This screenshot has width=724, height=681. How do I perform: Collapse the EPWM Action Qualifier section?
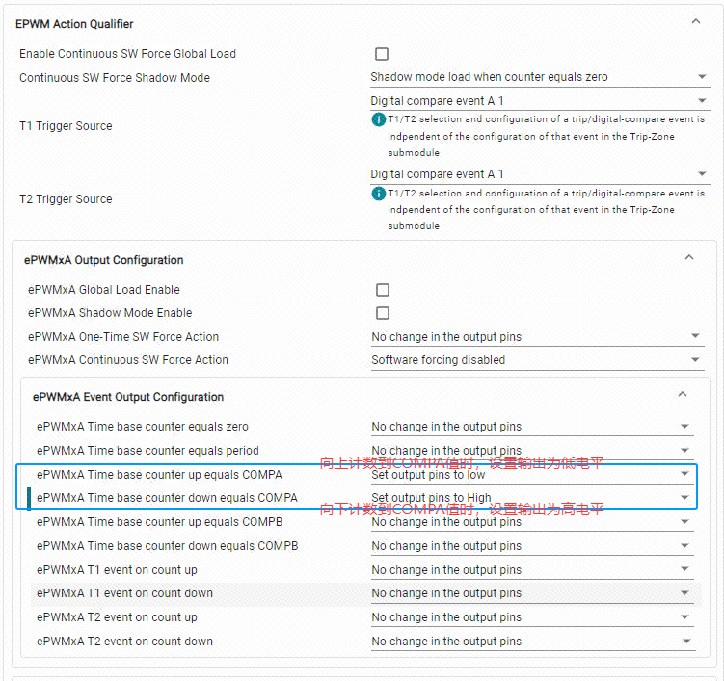[696, 22]
